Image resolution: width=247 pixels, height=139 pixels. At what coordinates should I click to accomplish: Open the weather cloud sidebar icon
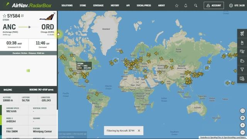(x=242, y=61)
